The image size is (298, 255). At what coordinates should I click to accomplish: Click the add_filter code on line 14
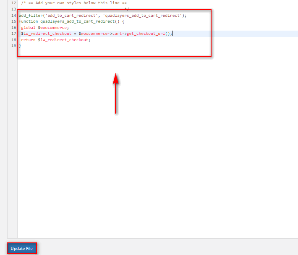click(103, 16)
